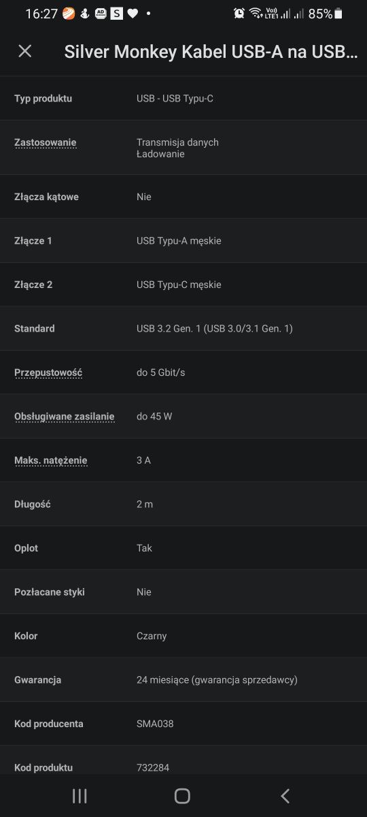Image resolution: width=367 pixels, height=817 pixels.
Task: Tap the 16:27 clock in status bar
Action: 41,14
